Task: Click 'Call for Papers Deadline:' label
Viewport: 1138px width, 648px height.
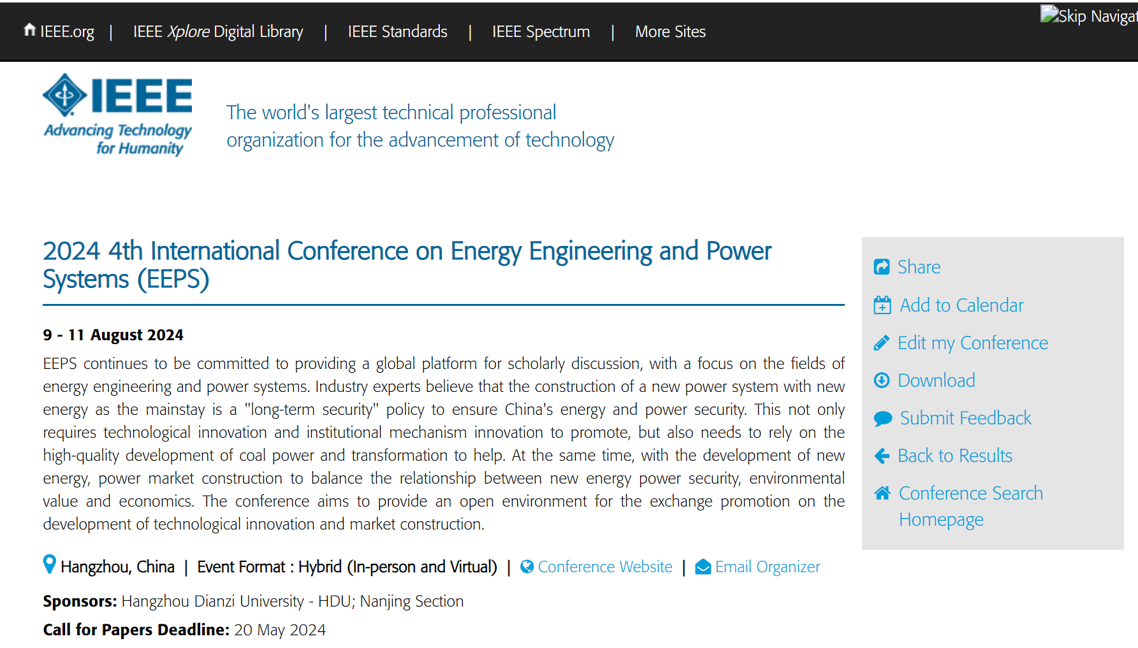Action: click(136, 630)
